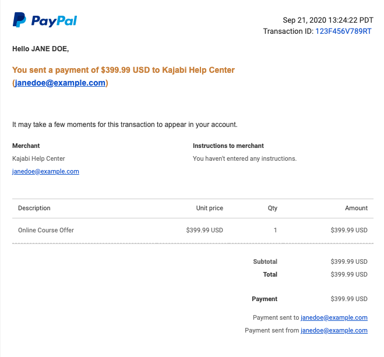Viewport: 384px width, 357px height.
Task: Click the Total label
Action: tap(270, 274)
